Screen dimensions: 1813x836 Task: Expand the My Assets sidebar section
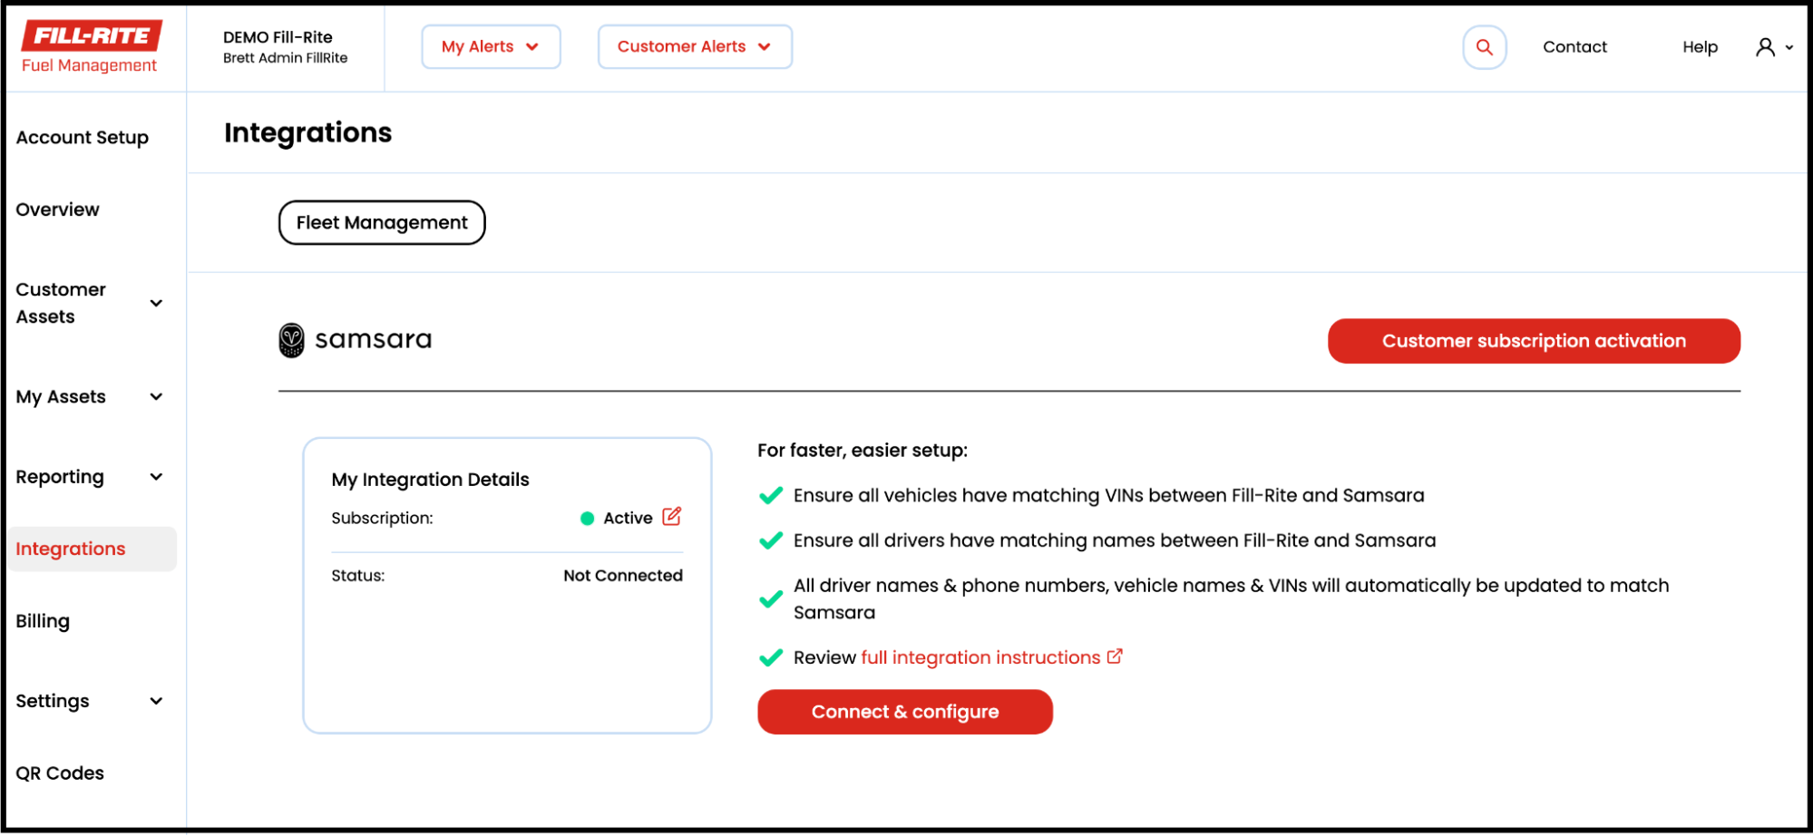point(156,397)
